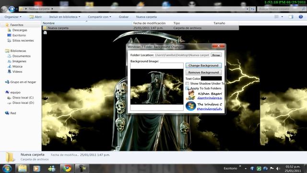The width and height of the screenshot is (307, 173).
Task: Open Compartir con dropdown
Action: (99, 17)
